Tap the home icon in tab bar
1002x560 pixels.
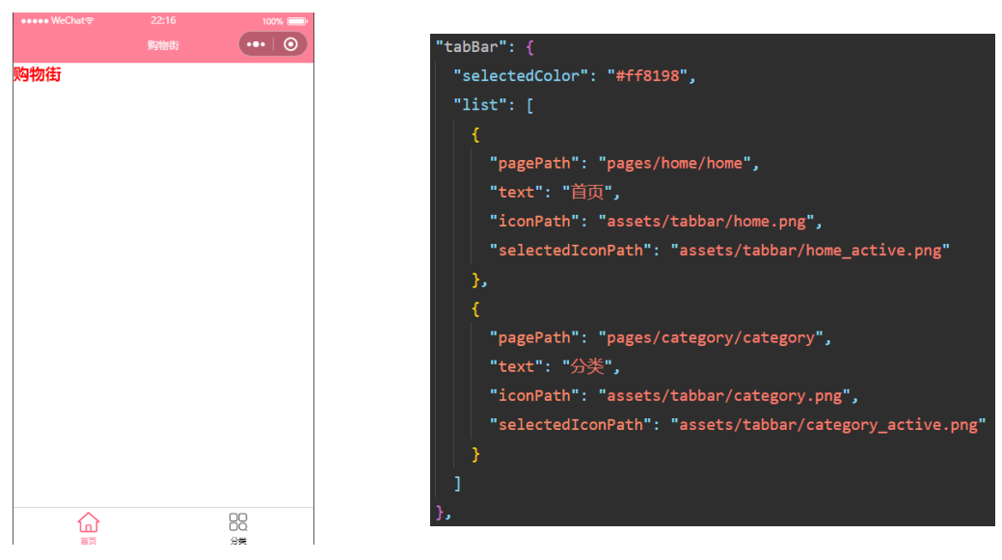tap(88, 521)
